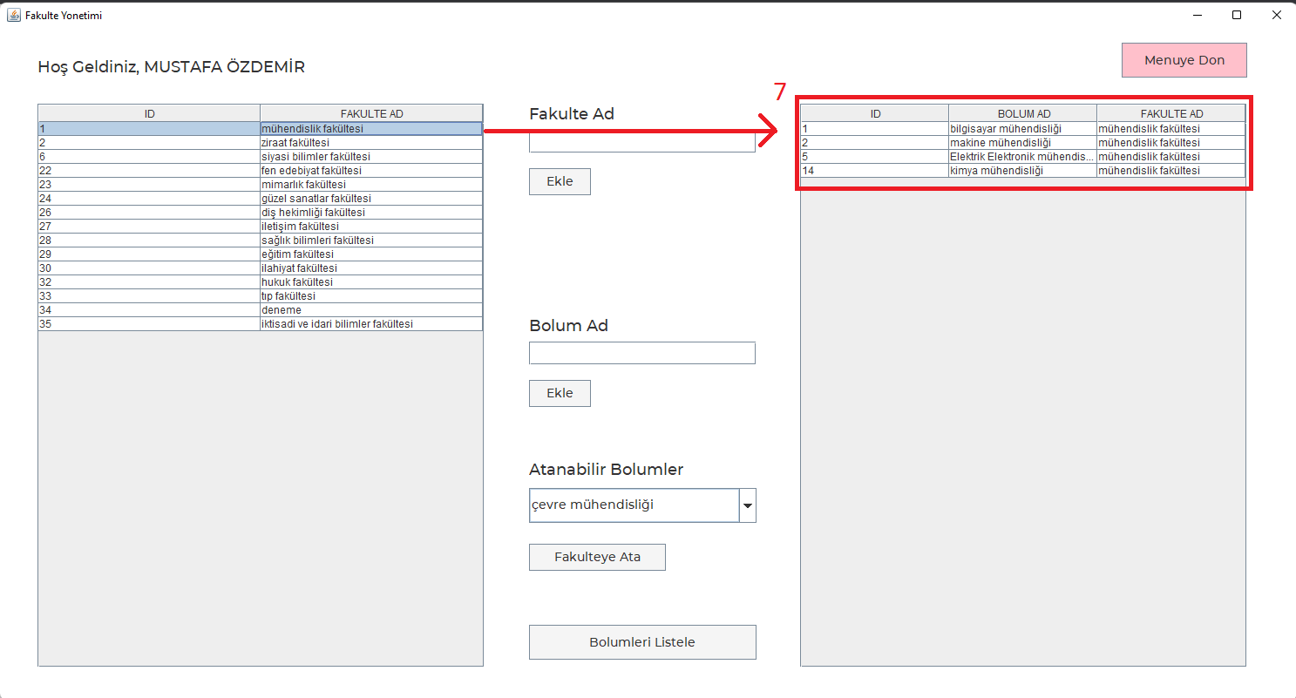This screenshot has width=1296, height=698.
Task: Select the tıp fakültesi row
Action: pyautogui.click(x=260, y=295)
